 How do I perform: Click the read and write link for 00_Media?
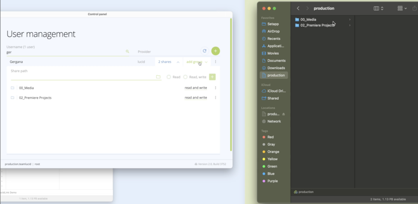tap(195, 88)
